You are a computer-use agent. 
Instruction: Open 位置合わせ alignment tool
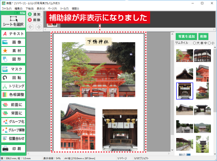tap(13, 138)
